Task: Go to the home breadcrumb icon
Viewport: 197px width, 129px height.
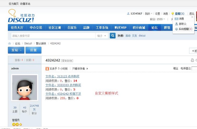Action: [x=9, y=44]
